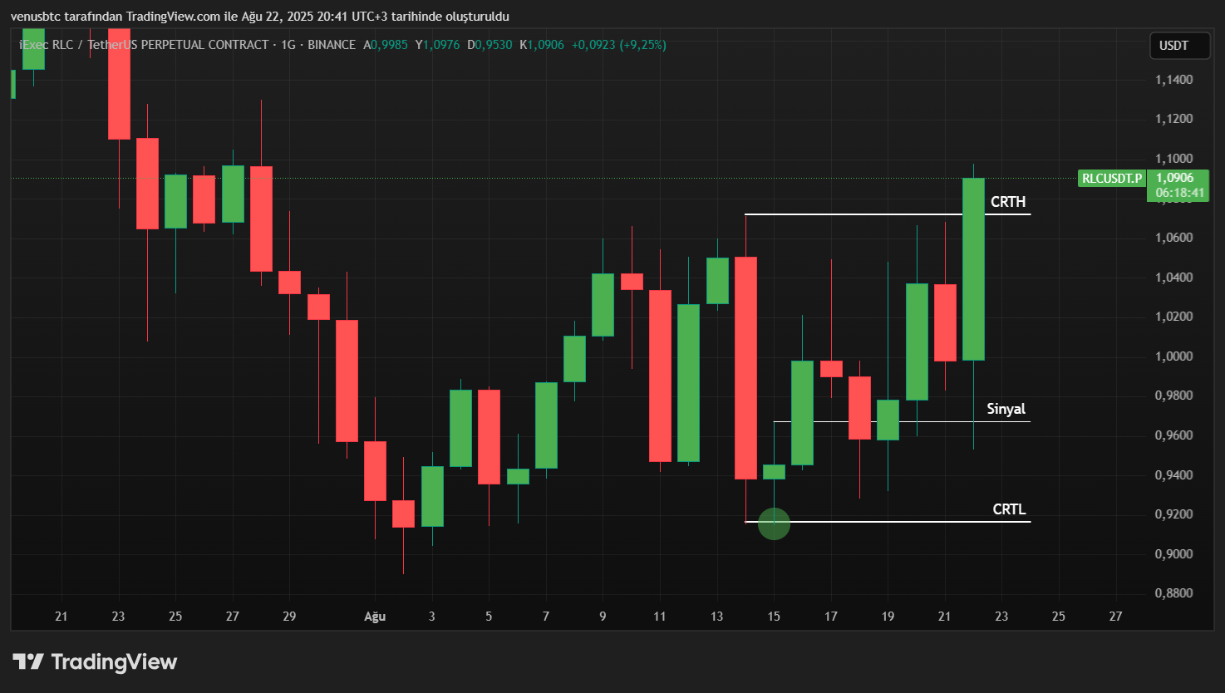Click the latest tall green candle body
This screenshot has width=1225, height=693.
pyautogui.click(x=973, y=268)
